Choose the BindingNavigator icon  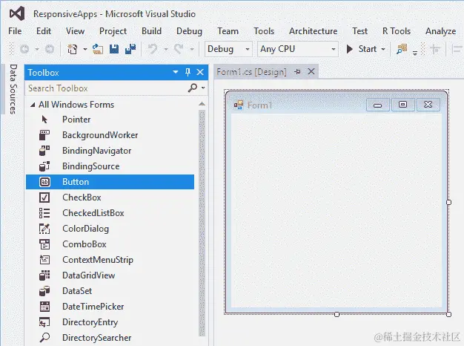pyautogui.click(x=44, y=151)
